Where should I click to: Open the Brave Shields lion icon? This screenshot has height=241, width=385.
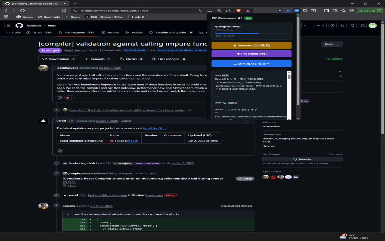coord(238,11)
